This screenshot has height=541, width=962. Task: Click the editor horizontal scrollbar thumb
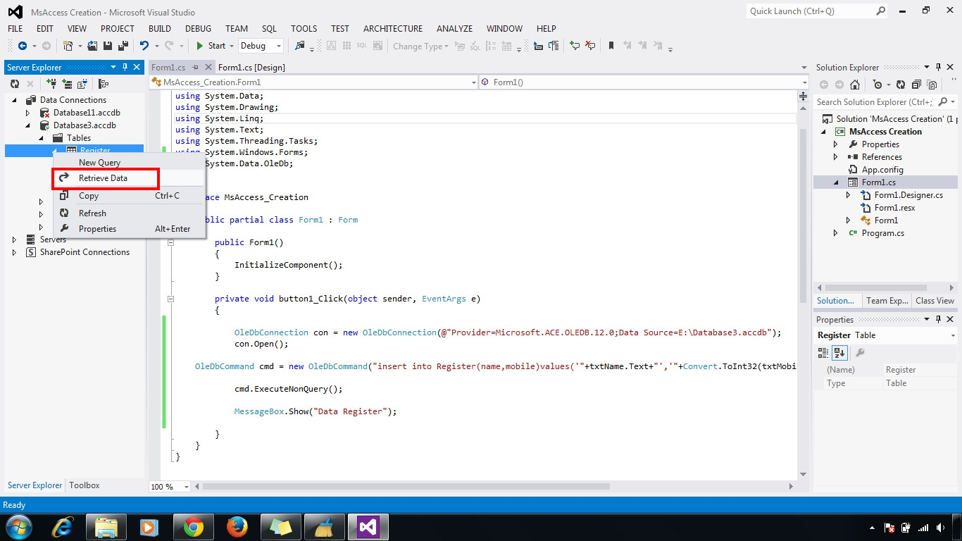coord(406,486)
